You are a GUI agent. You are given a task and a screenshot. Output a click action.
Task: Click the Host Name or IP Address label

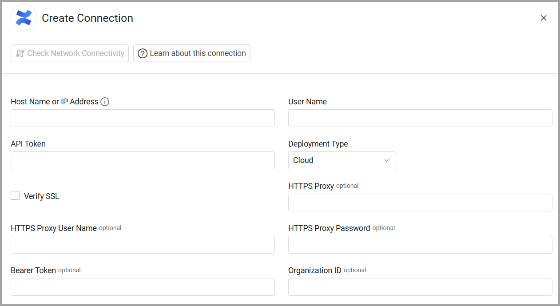pos(55,102)
